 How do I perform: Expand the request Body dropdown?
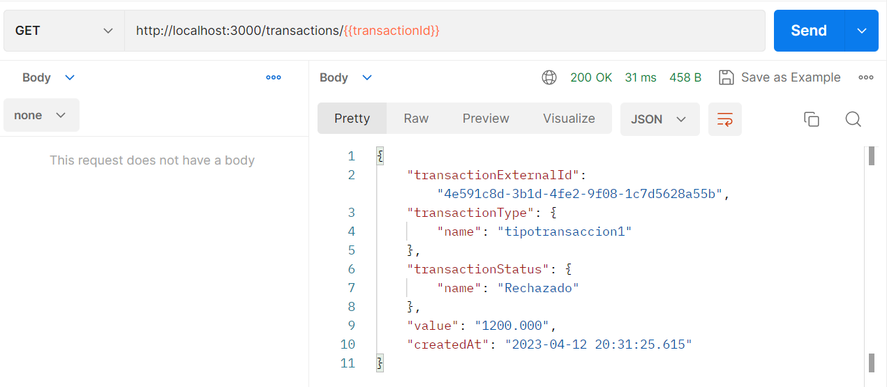[x=48, y=77]
